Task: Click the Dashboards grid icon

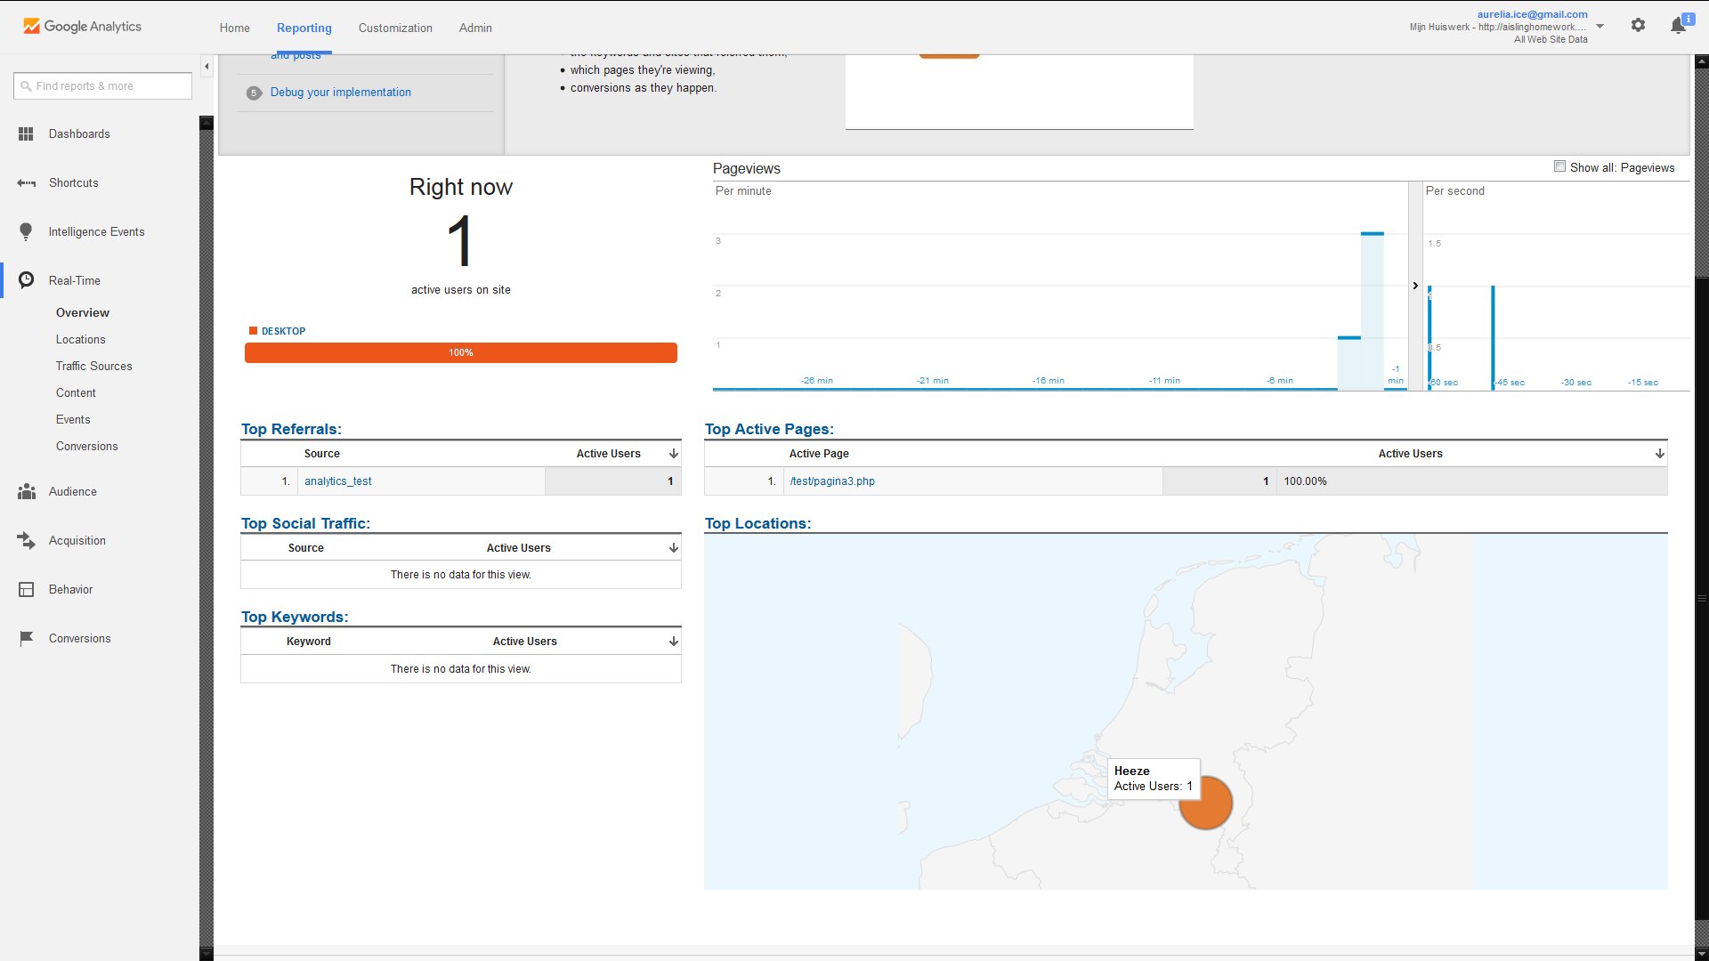Action: point(26,134)
